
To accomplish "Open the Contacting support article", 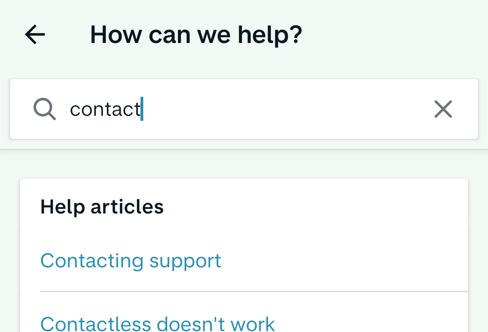I will coord(131,261).
